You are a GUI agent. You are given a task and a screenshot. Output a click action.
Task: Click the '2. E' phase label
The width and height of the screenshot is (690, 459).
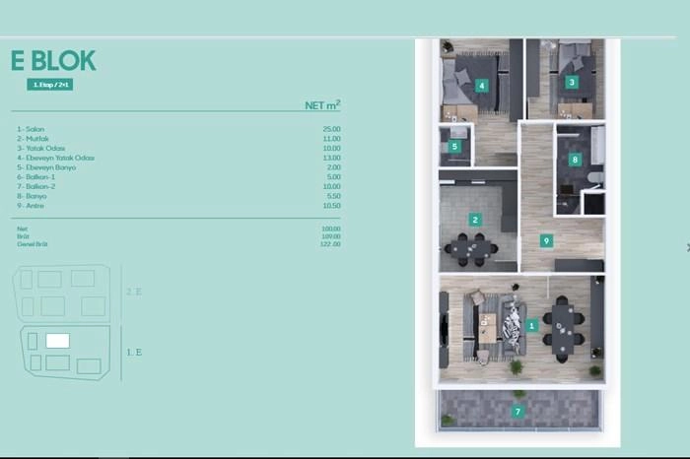pyautogui.click(x=134, y=292)
